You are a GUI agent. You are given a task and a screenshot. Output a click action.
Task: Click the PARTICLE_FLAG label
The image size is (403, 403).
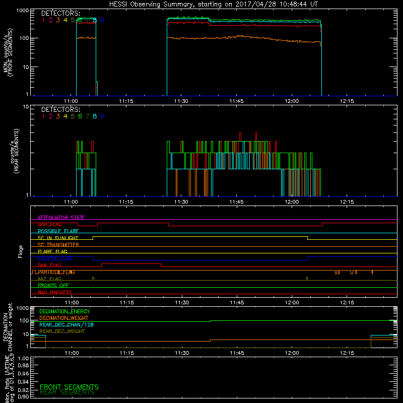pos(56,272)
